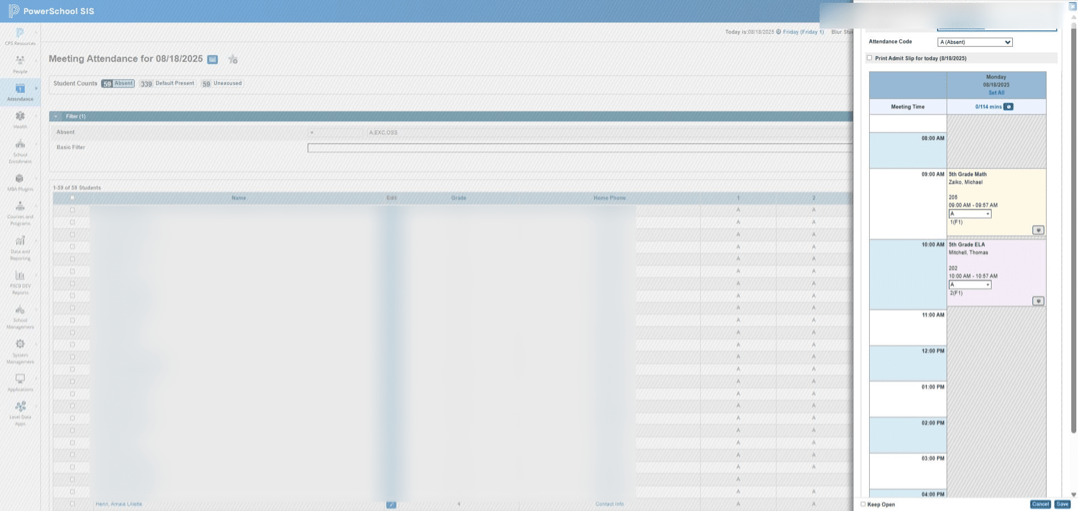
Task: Select checkbox for Henri, Amaia Liliette row
Action: point(72,504)
